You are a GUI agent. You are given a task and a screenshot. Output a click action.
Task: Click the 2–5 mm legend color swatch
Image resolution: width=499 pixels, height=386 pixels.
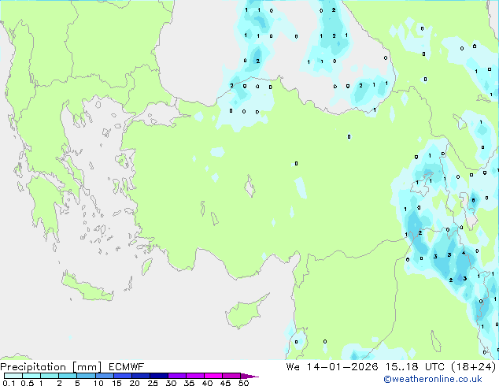click(68, 376)
